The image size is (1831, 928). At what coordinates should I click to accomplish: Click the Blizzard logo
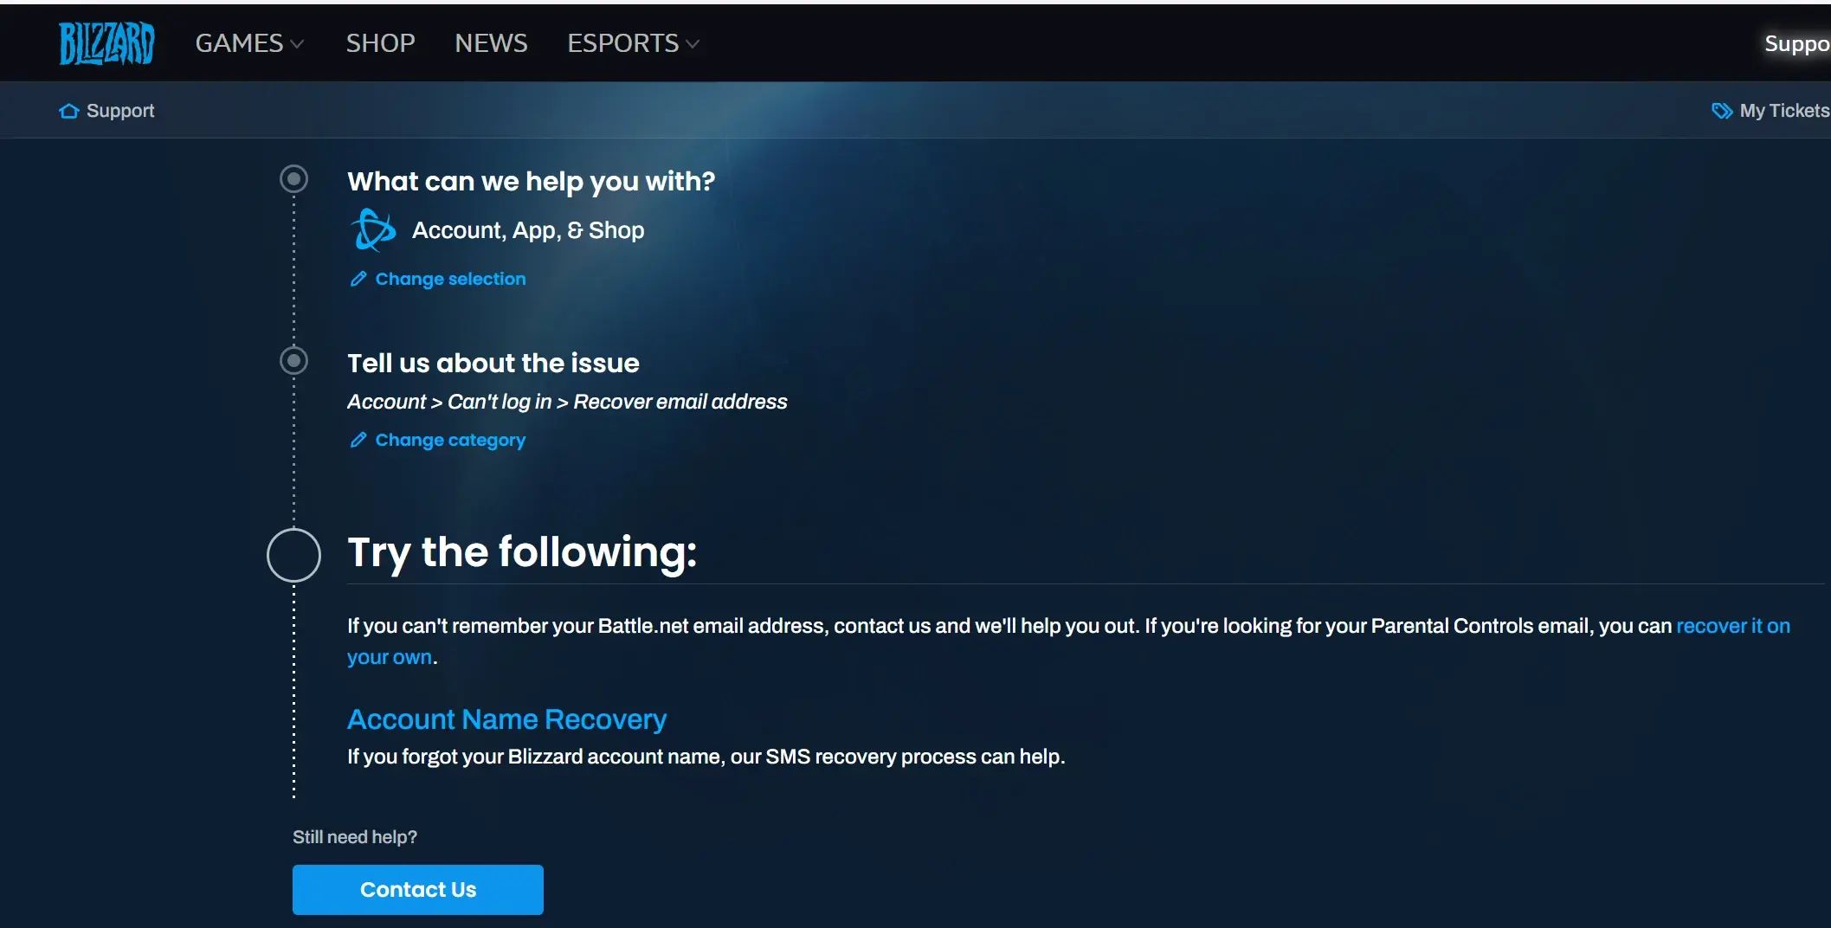(106, 43)
